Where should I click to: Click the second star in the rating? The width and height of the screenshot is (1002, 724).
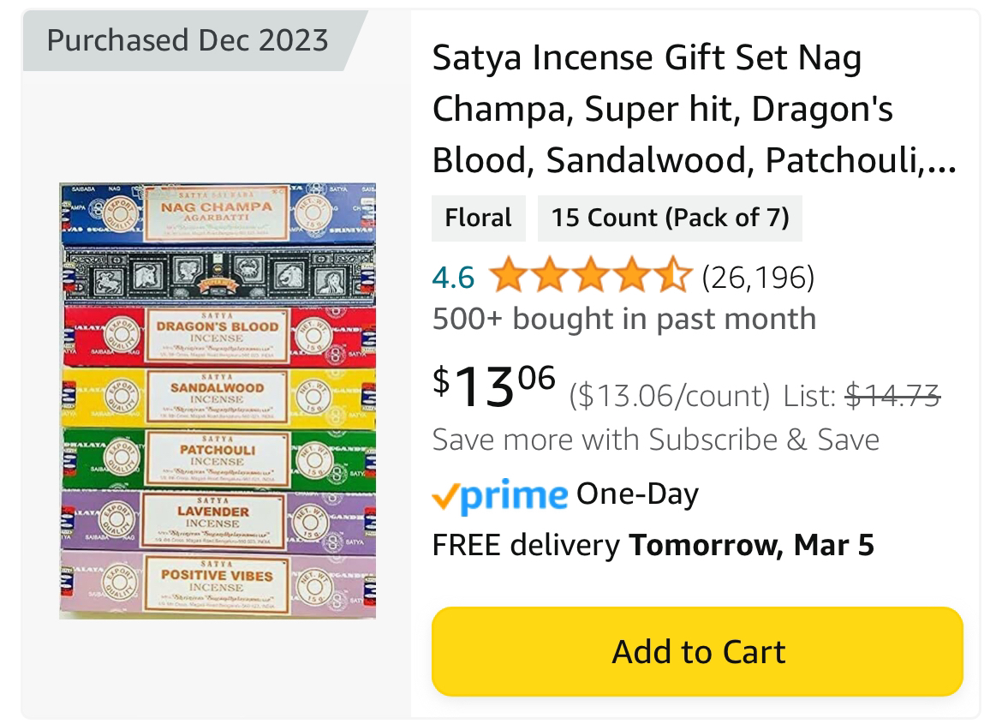tap(548, 277)
